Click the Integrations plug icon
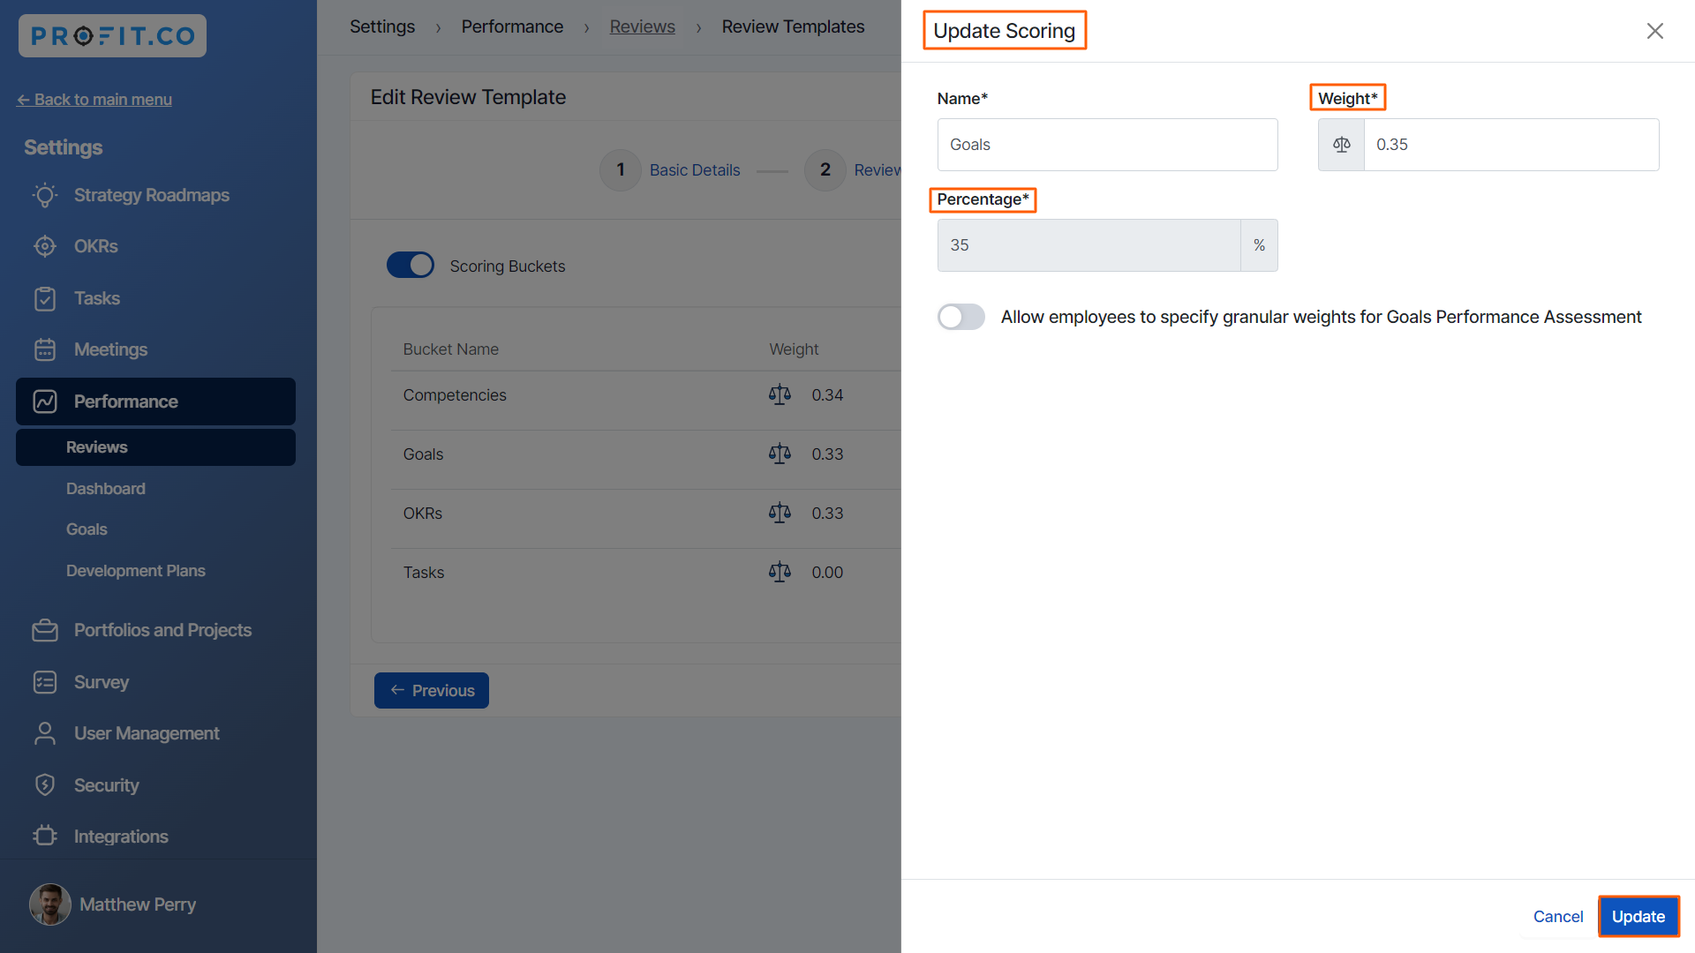The width and height of the screenshot is (1695, 953). click(45, 836)
